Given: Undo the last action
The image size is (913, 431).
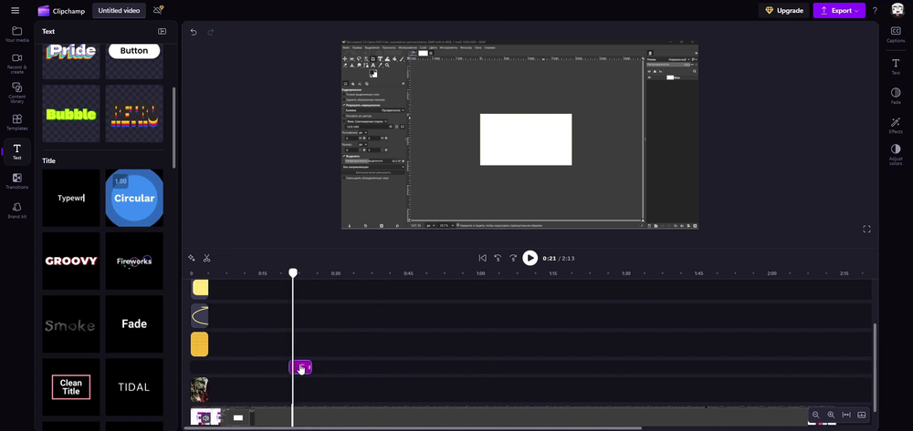Looking at the screenshot, I should (x=194, y=33).
